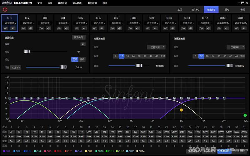Click the high-pass 5000Hz frequency slider handle

(139, 66)
